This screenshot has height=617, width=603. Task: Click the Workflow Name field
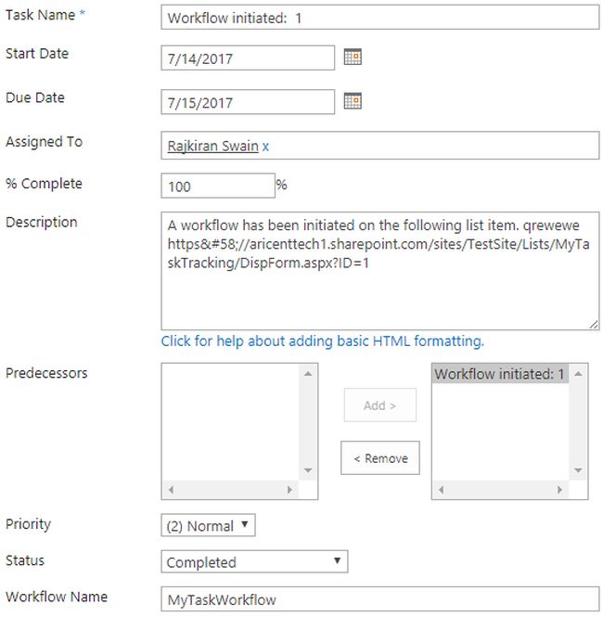point(380,599)
